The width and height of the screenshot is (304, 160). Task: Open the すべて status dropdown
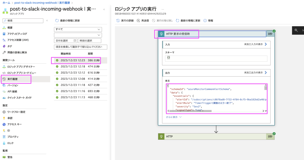coord(78,29)
